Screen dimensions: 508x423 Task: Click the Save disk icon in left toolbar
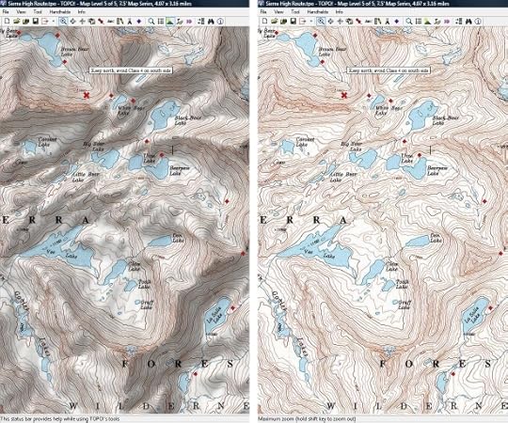pyautogui.click(x=36, y=22)
